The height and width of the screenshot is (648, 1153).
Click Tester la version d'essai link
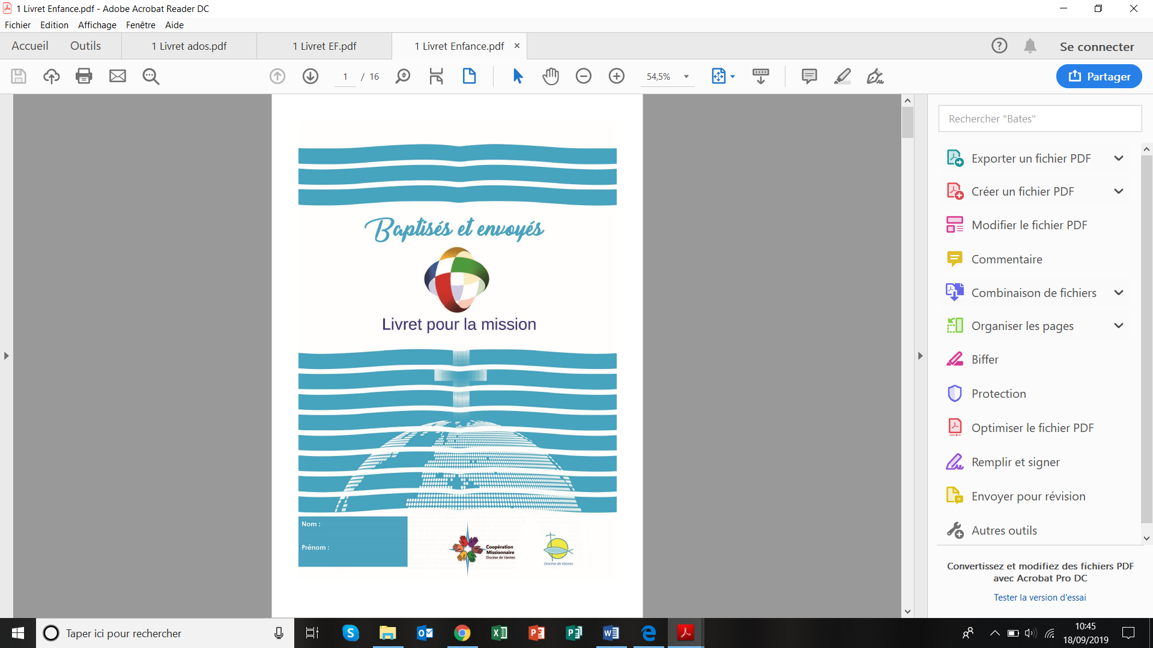point(1040,598)
